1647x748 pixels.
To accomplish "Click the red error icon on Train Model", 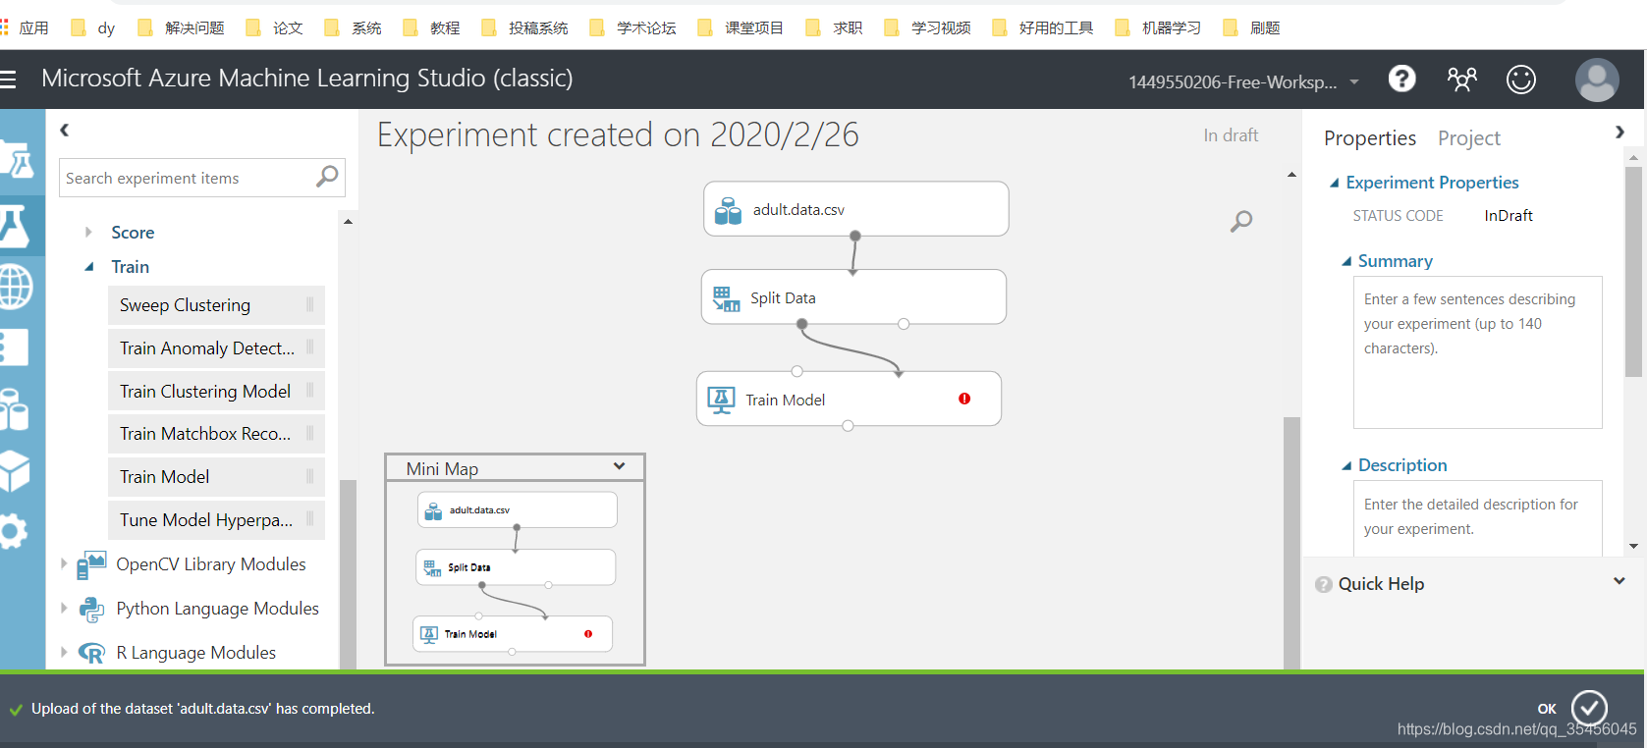I will (964, 399).
